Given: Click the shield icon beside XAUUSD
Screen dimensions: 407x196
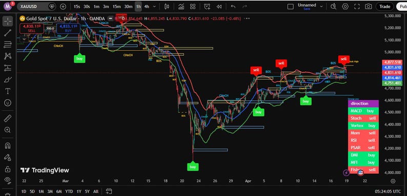Looking at the screenshot, I should pyautogui.click(x=52, y=7).
